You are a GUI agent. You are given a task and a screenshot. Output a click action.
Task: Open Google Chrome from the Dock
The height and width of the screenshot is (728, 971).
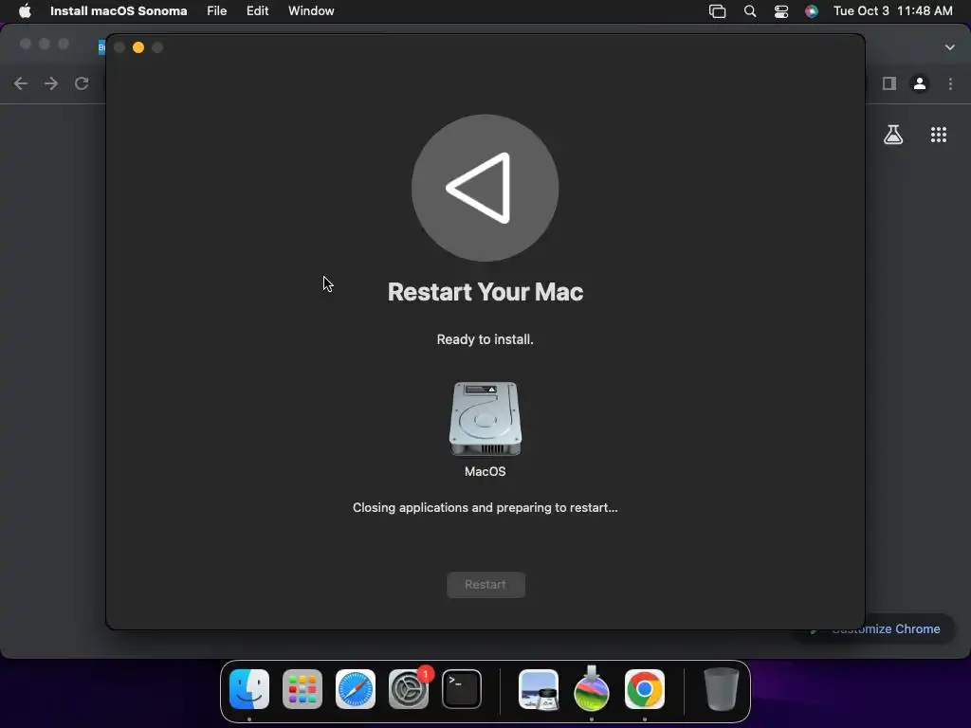point(645,689)
